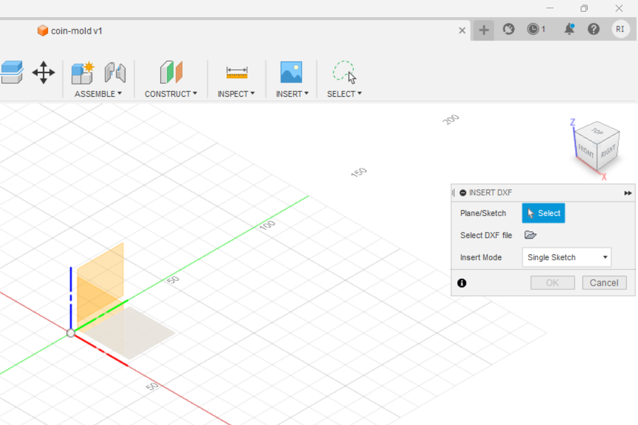Open the Help question mark menu
This screenshot has width=638, height=425.
(x=593, y=30)
